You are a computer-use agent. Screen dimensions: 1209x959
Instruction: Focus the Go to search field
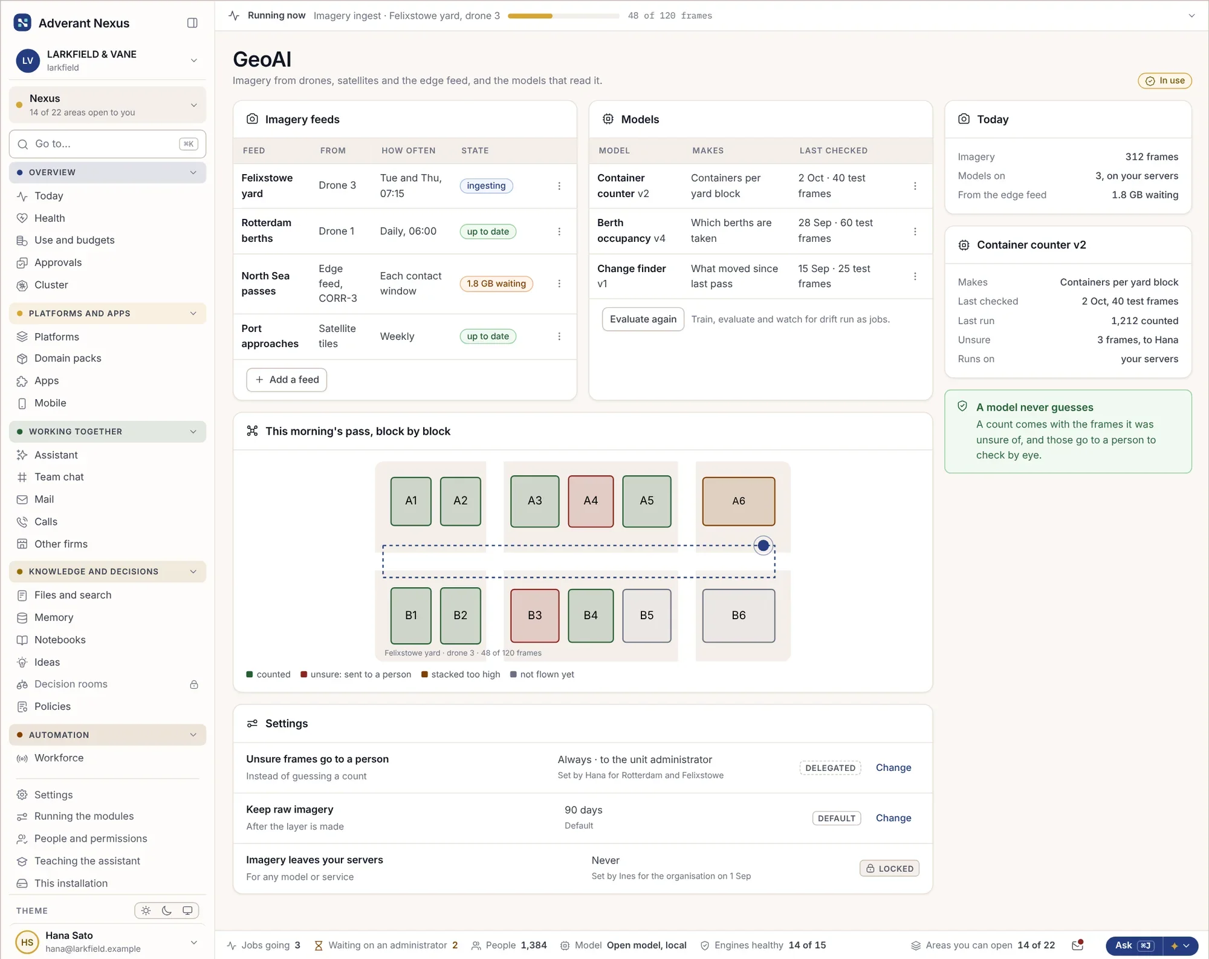click(x=108, y=144)
